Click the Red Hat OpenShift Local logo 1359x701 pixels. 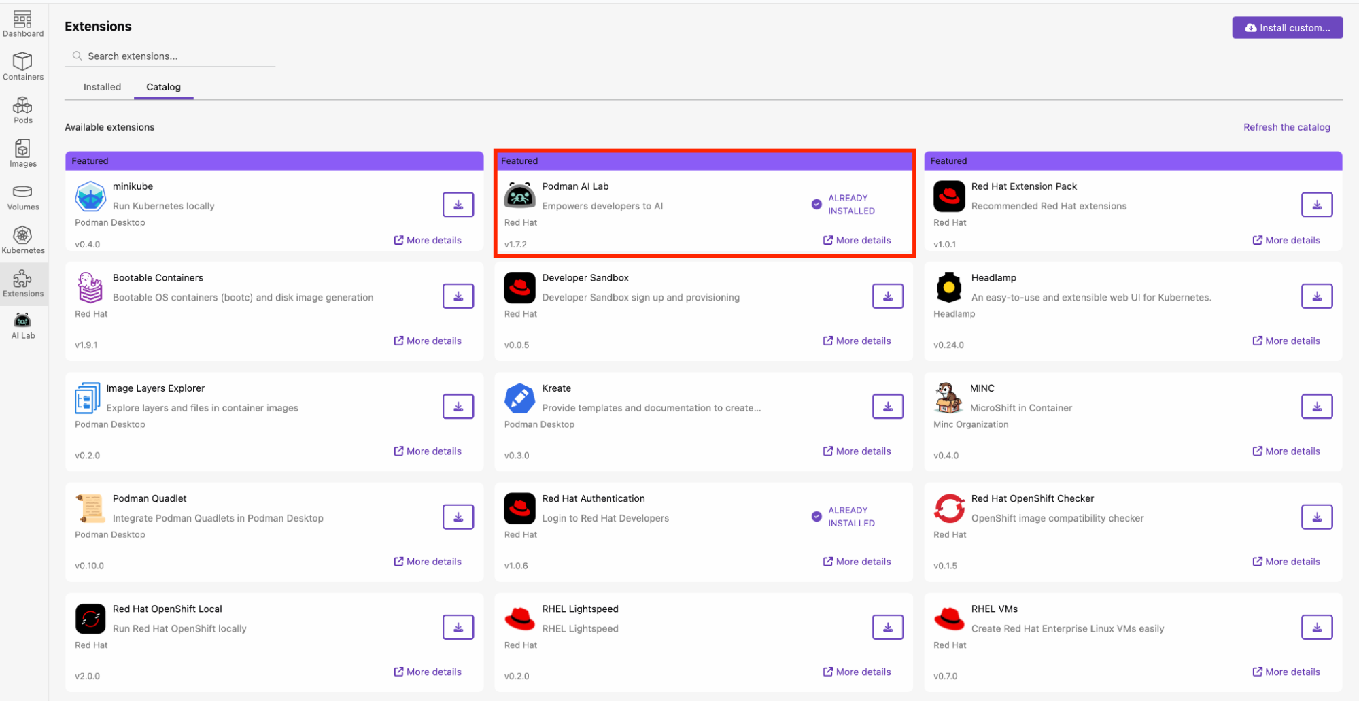[90, 619]
